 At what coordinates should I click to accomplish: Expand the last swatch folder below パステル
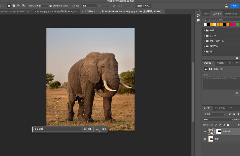204,51
